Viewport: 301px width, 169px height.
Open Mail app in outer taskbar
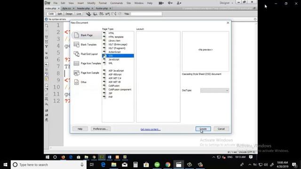(125, 165)
